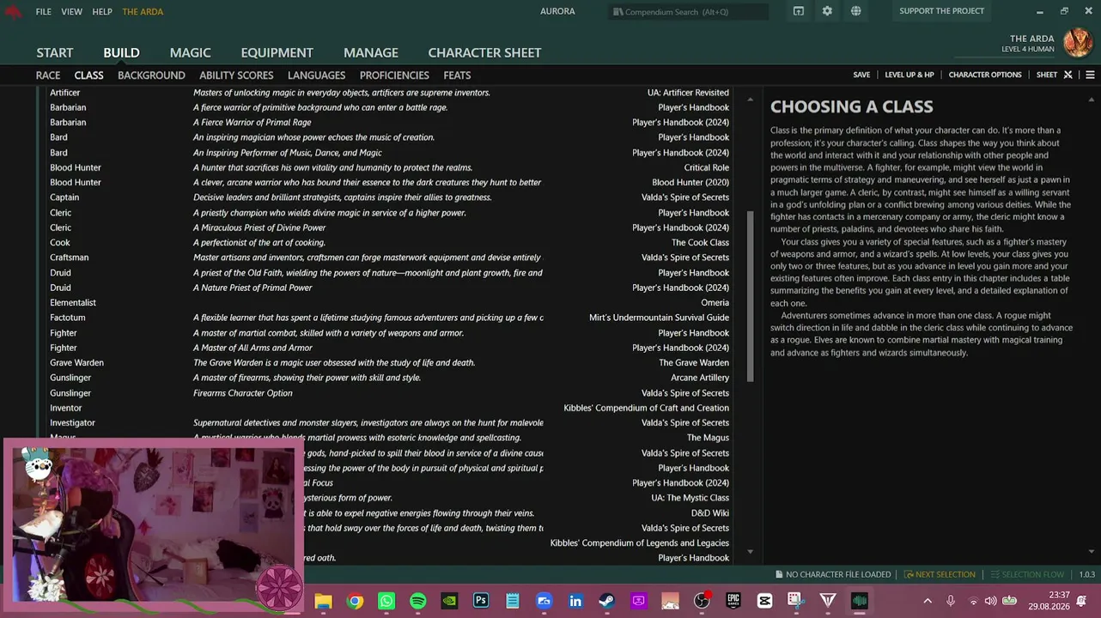Viewport: 1101px width, 618px height.
Task: Show hidden system tray icons
Action: [928, 601]
